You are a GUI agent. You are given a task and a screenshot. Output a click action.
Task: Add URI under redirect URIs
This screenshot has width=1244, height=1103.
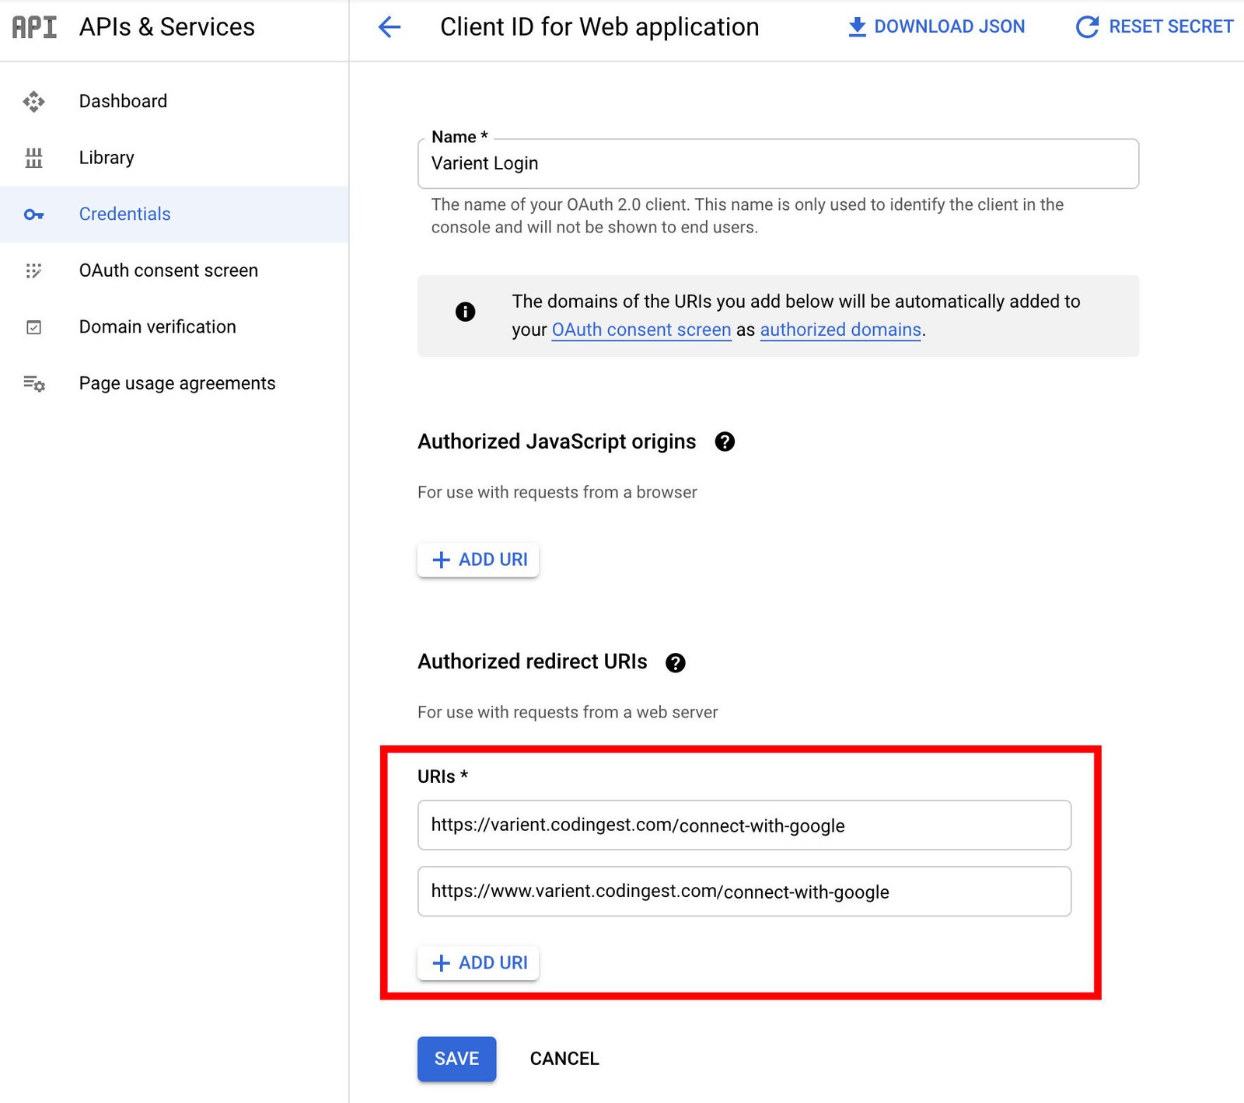tap(478, 962)
